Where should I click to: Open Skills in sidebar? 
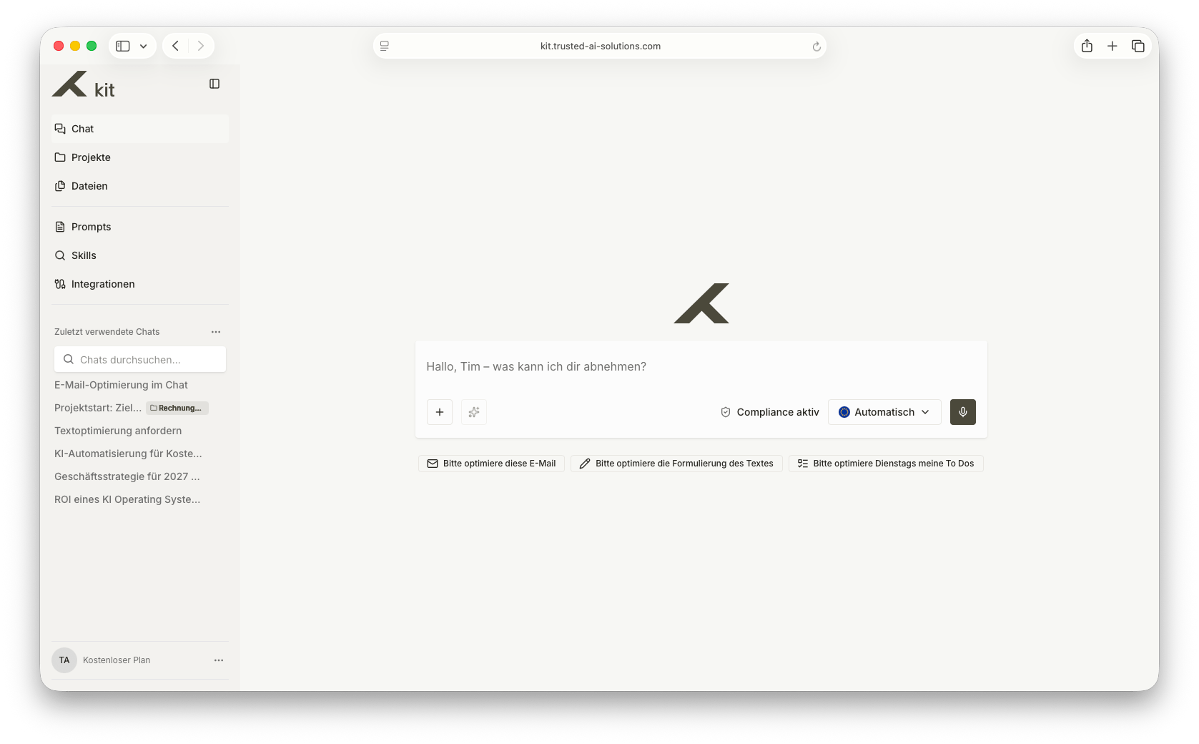(x=140, y=255)
